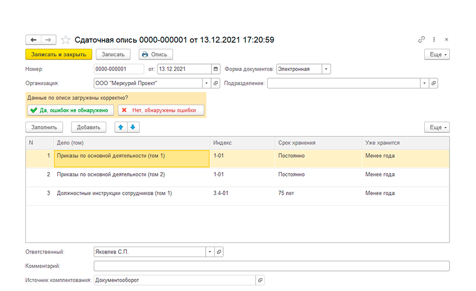The width and height of the screenshot is (476, 291).
Task: Sort by Дело (том) column header
Action: click(132, 143)
